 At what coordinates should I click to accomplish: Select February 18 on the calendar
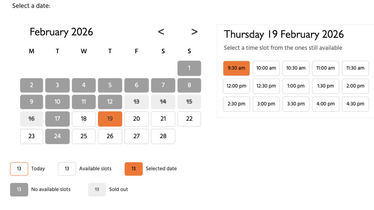point(84,119)
